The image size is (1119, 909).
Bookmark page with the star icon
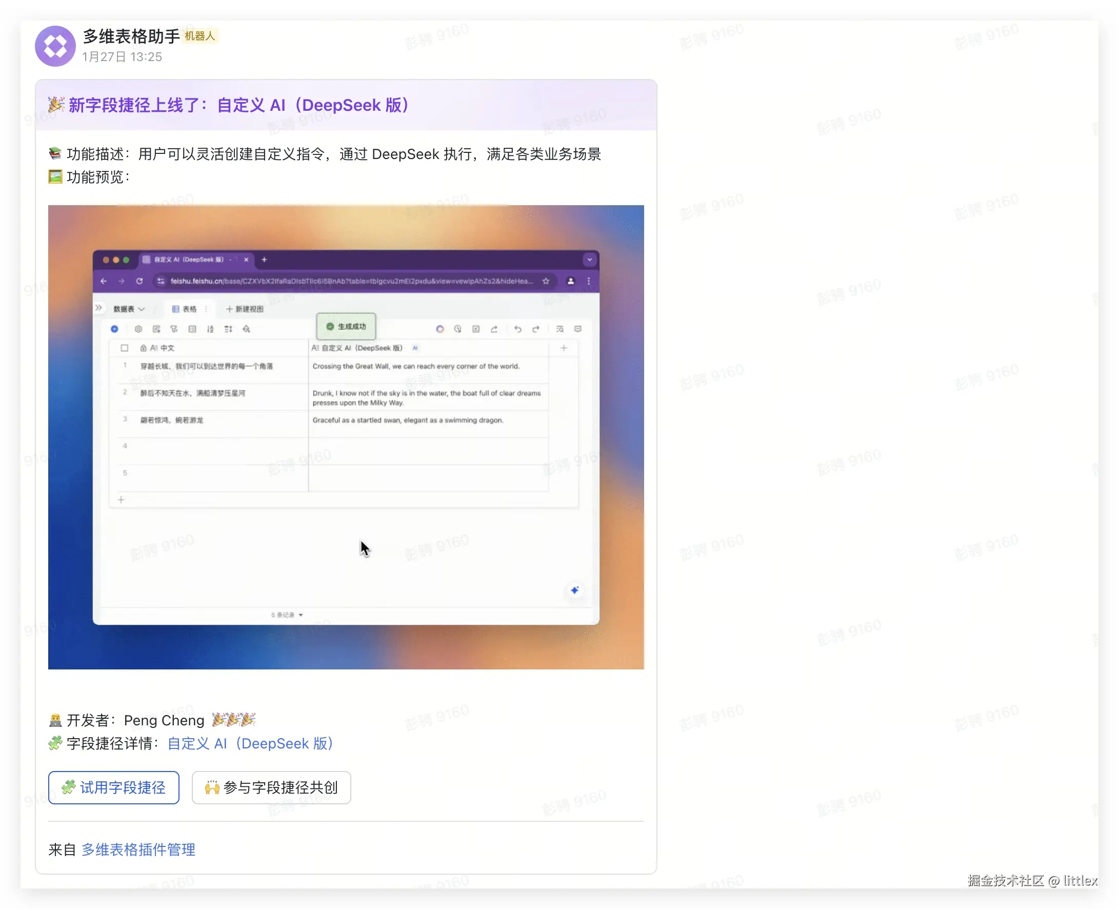[546, 281]
